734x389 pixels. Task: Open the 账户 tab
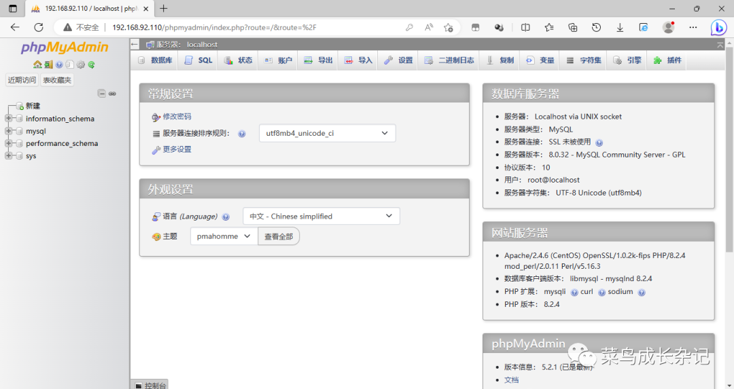coord(278,60)
